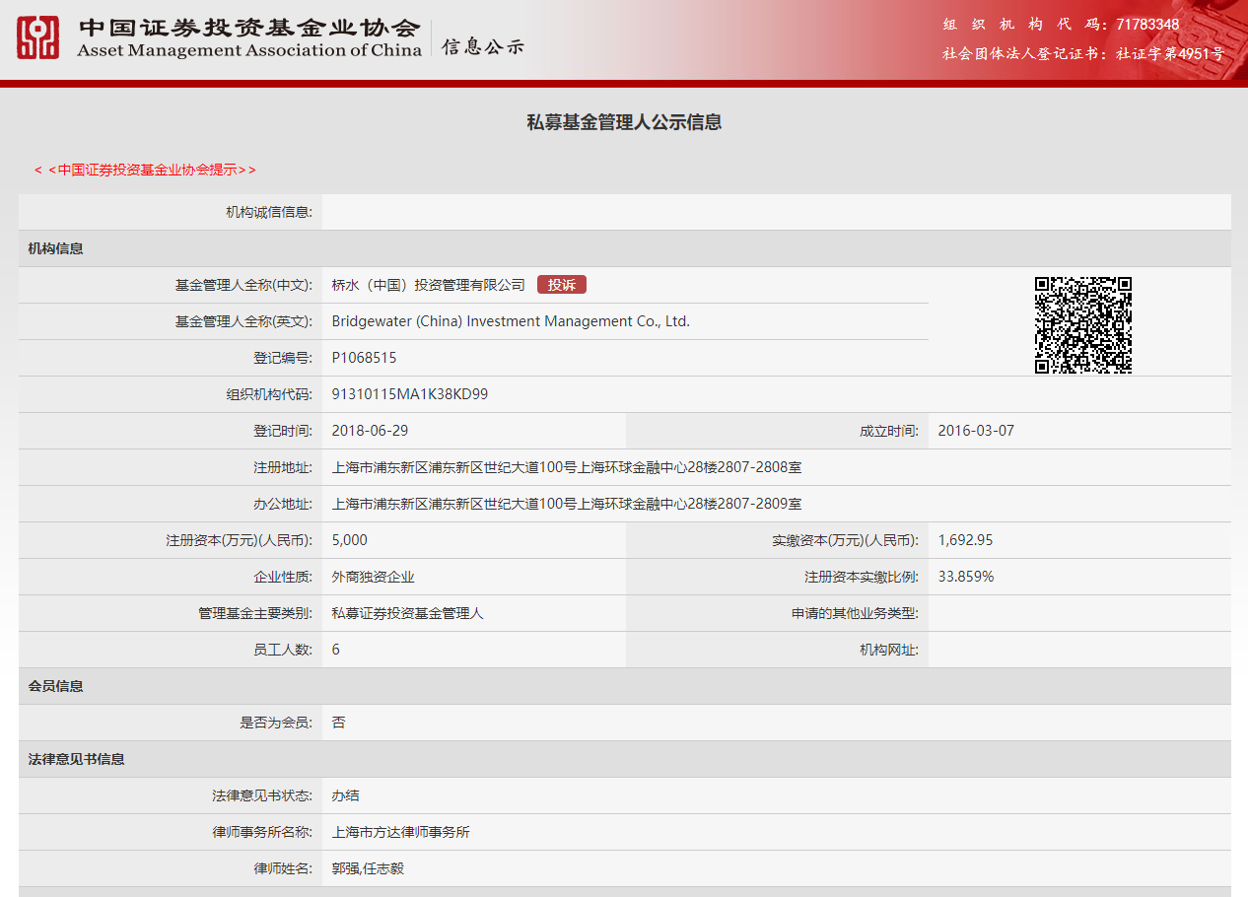Click the member status value 否
The height and width of the screenshot is (897, 1248).
335,723
